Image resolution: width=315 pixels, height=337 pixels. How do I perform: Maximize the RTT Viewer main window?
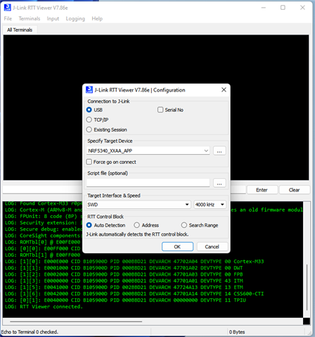(x=283, y=8)
